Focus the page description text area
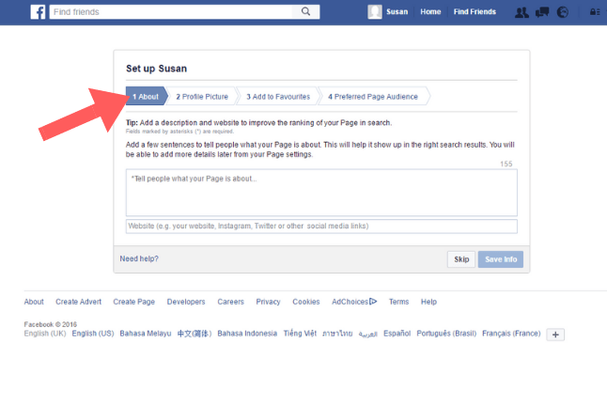This screenshot has width=607, height=406. coord(321,193)
